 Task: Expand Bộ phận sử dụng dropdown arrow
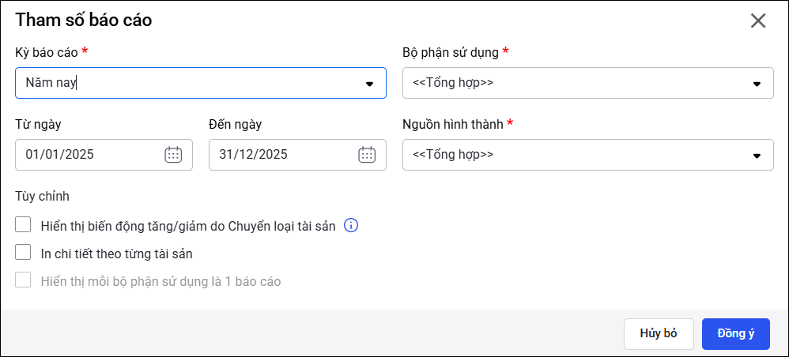click(757, 84)
